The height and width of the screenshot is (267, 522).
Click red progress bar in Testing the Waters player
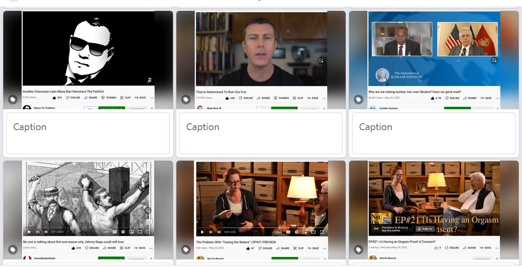210,227
